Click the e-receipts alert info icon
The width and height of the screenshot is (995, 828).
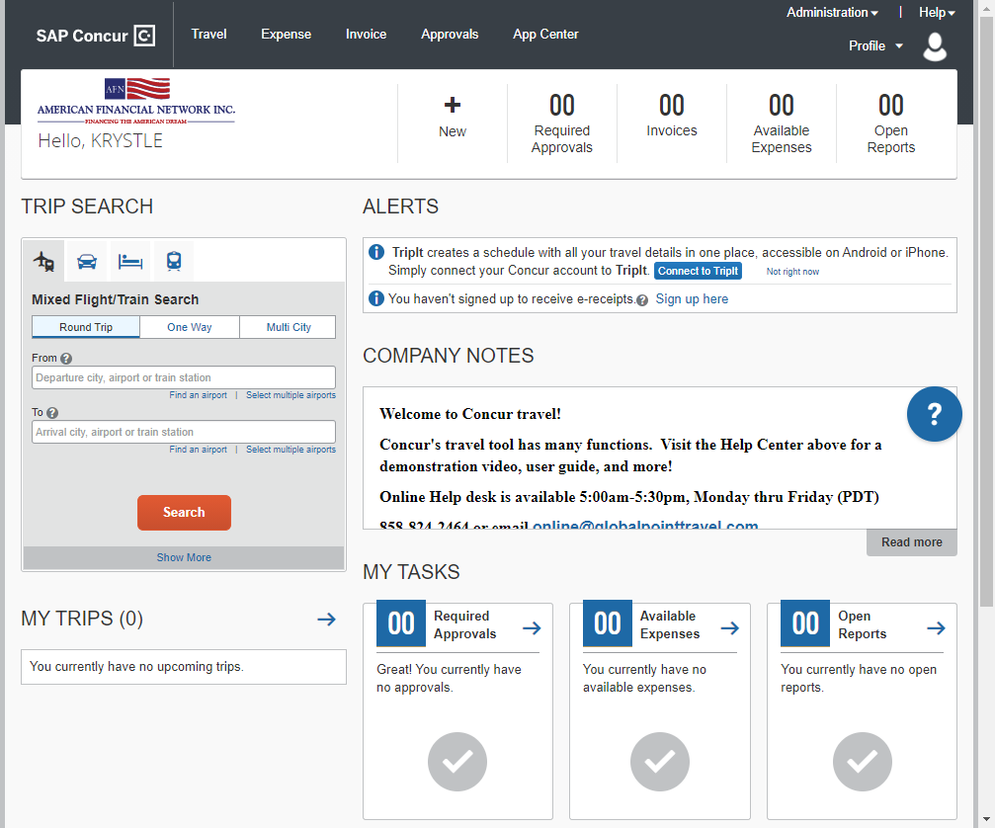[376, 298]
